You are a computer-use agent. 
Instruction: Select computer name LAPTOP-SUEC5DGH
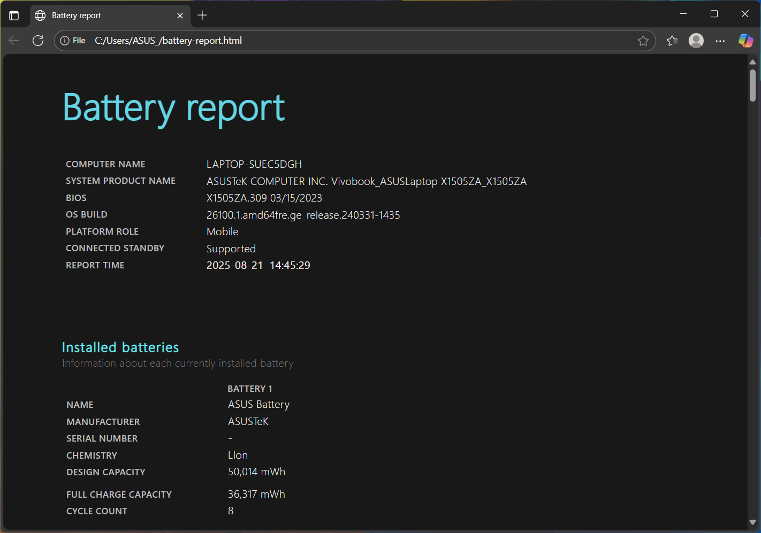click(254, 164)
